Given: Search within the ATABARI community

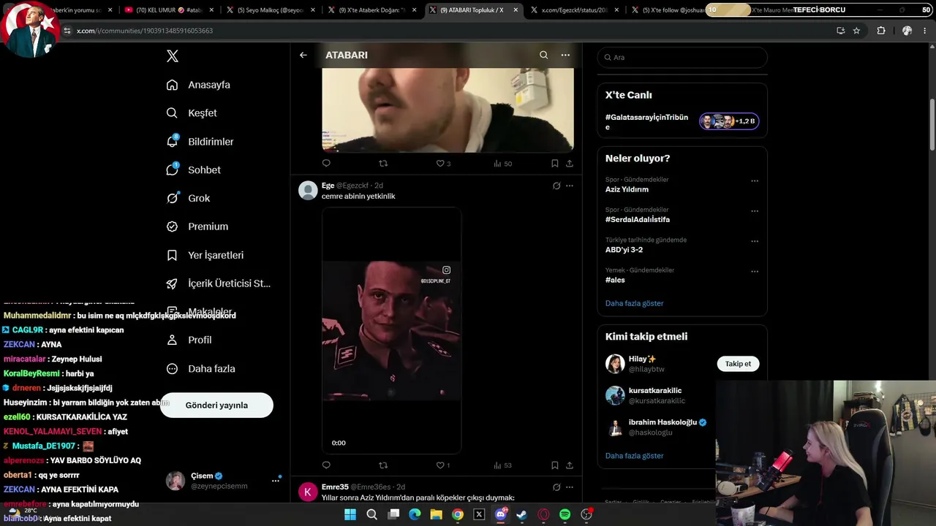Looking at the screenshot, I should 543,55.
